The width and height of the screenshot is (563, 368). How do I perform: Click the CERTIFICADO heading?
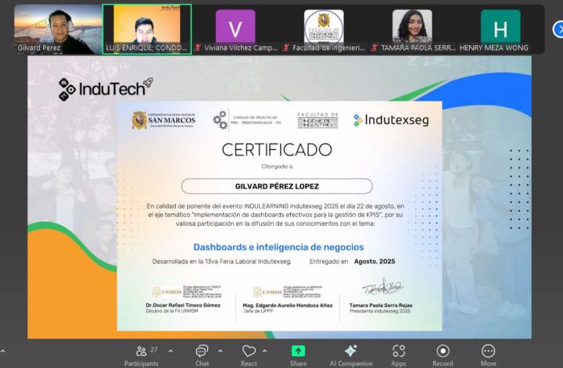277,150
